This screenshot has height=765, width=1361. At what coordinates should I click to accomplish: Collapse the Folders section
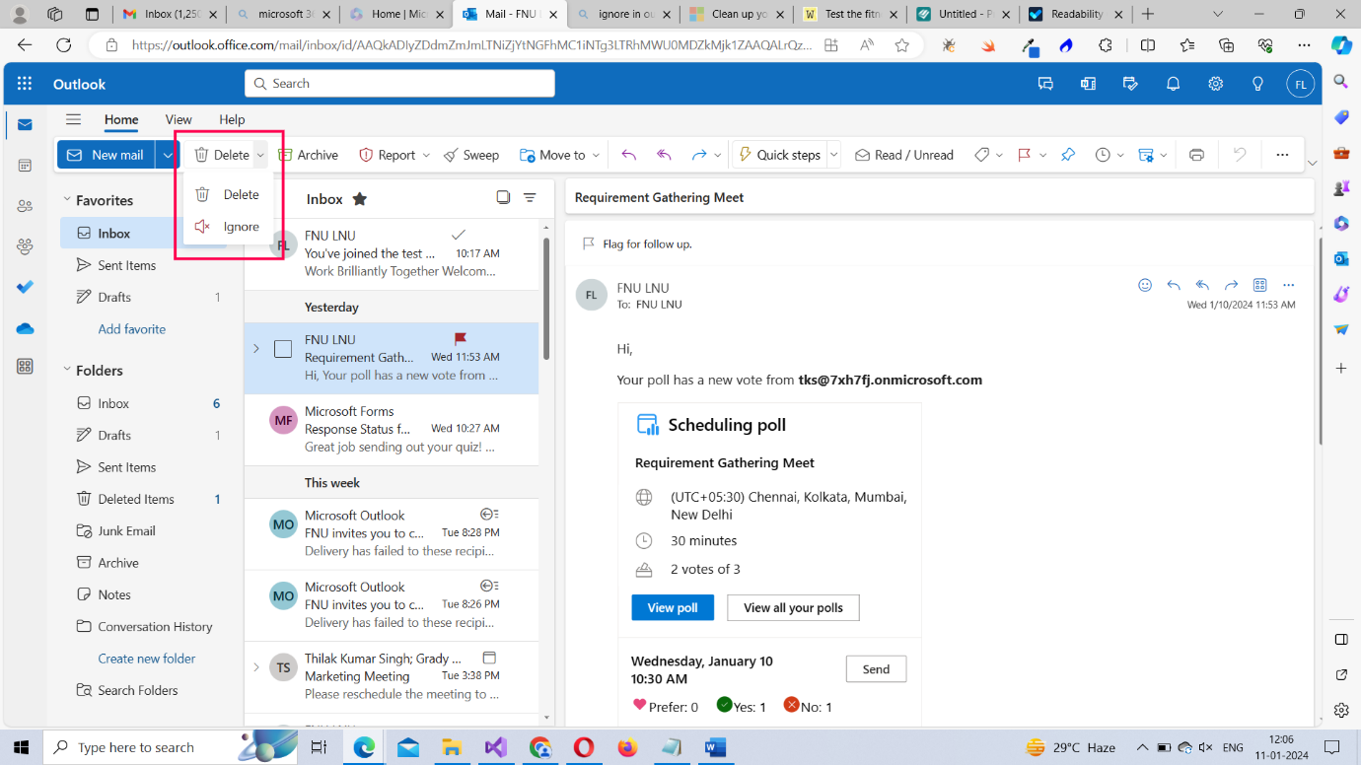click(66, 371)
